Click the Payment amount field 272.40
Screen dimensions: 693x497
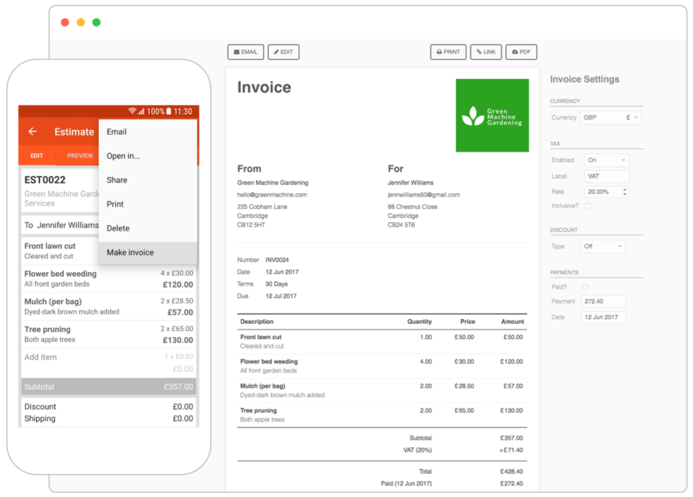(603, 301)
